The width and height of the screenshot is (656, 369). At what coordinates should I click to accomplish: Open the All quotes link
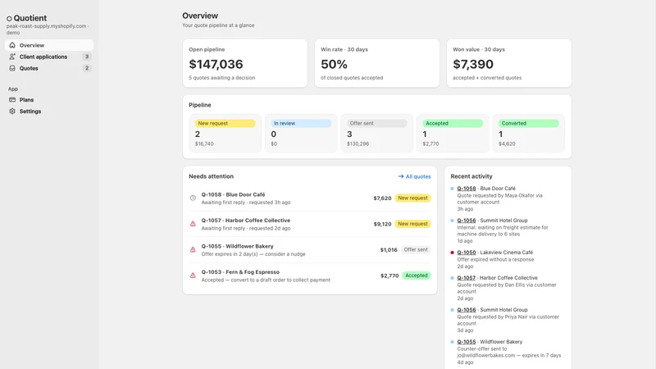click(414, 176)
